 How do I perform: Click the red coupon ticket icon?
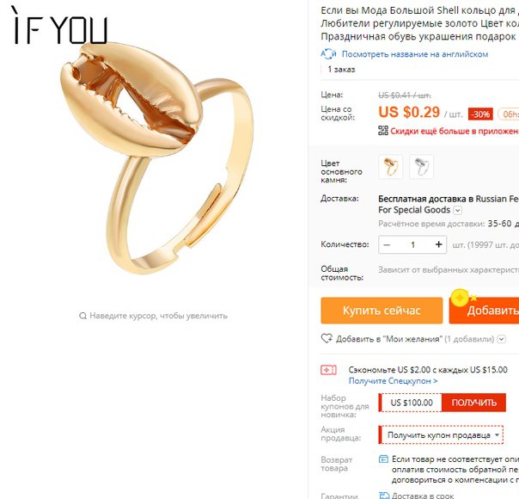328,370
